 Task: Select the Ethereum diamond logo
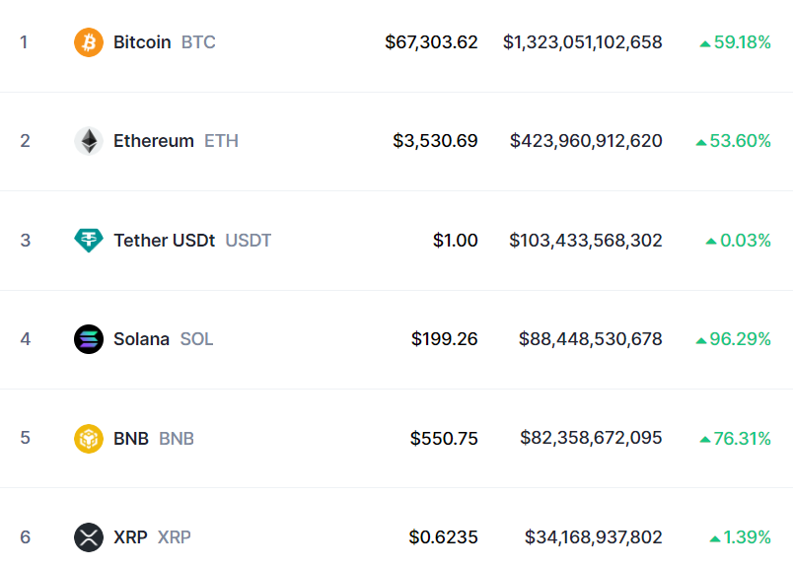click(x=88, y=141)
